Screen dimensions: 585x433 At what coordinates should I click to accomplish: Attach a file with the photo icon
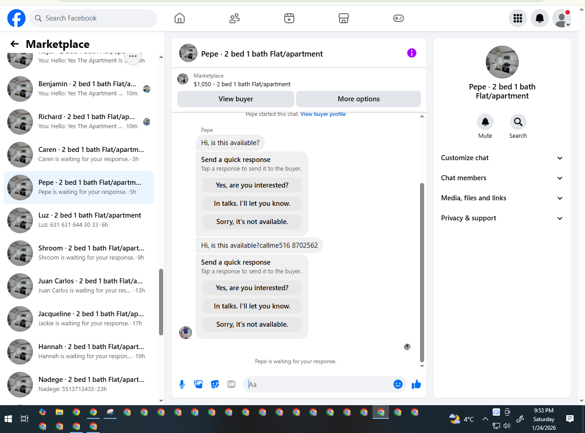(198, 384)
